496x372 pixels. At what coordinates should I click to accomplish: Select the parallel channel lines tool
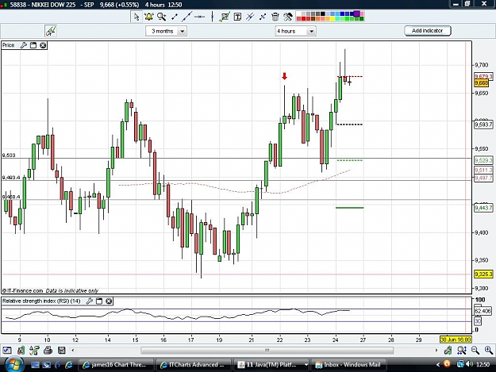pyautogui.click(x=250, y=17)
